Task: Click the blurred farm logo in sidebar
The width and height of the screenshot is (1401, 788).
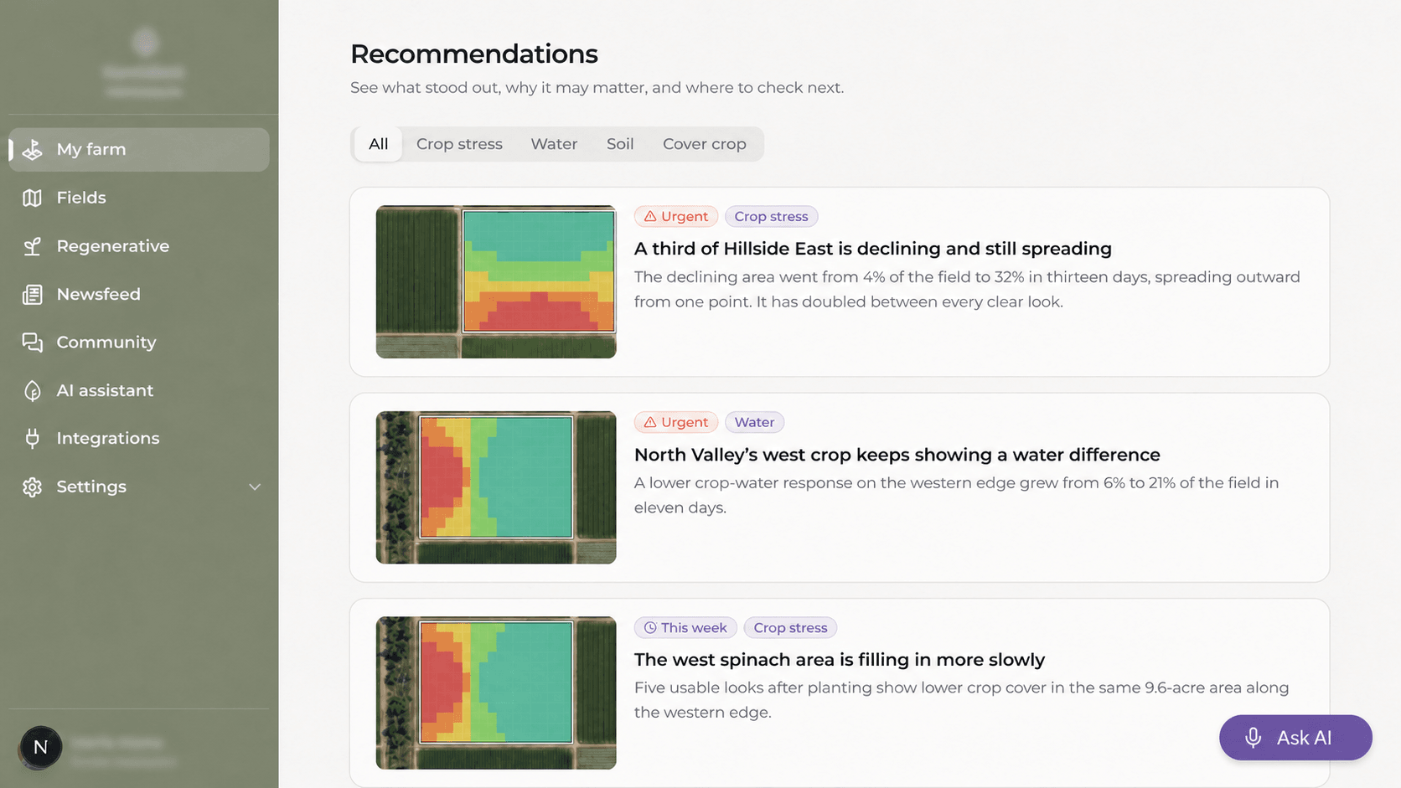Action: pos(145,42)
